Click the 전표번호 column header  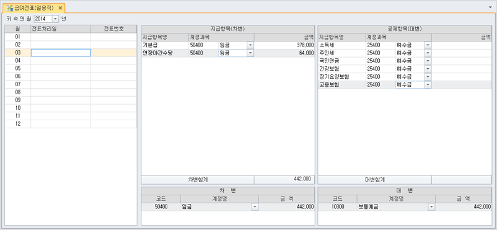(114, 29)
